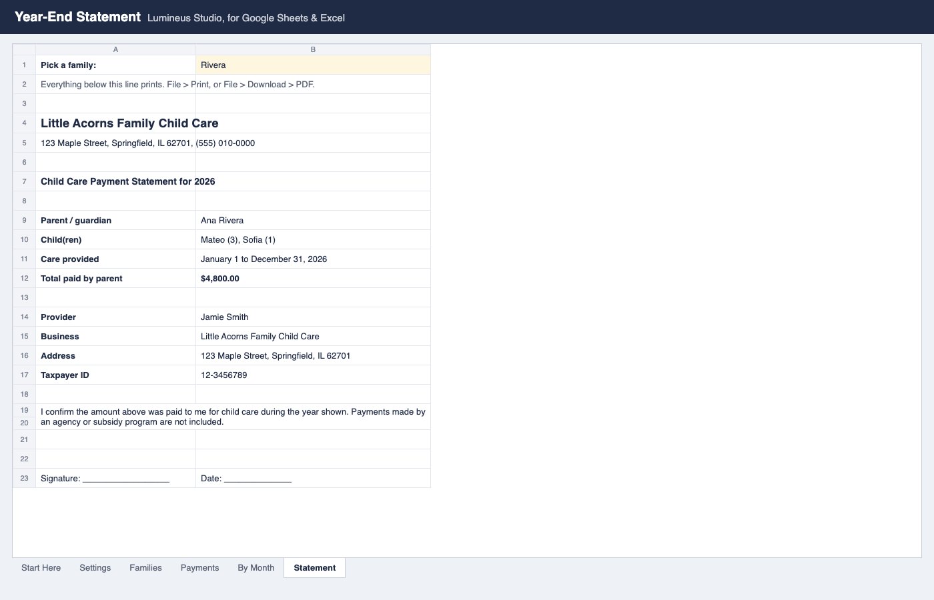Switch to the By Month tab
The image size is (934, 600).
pyautogui.click(x=256, y=568)
